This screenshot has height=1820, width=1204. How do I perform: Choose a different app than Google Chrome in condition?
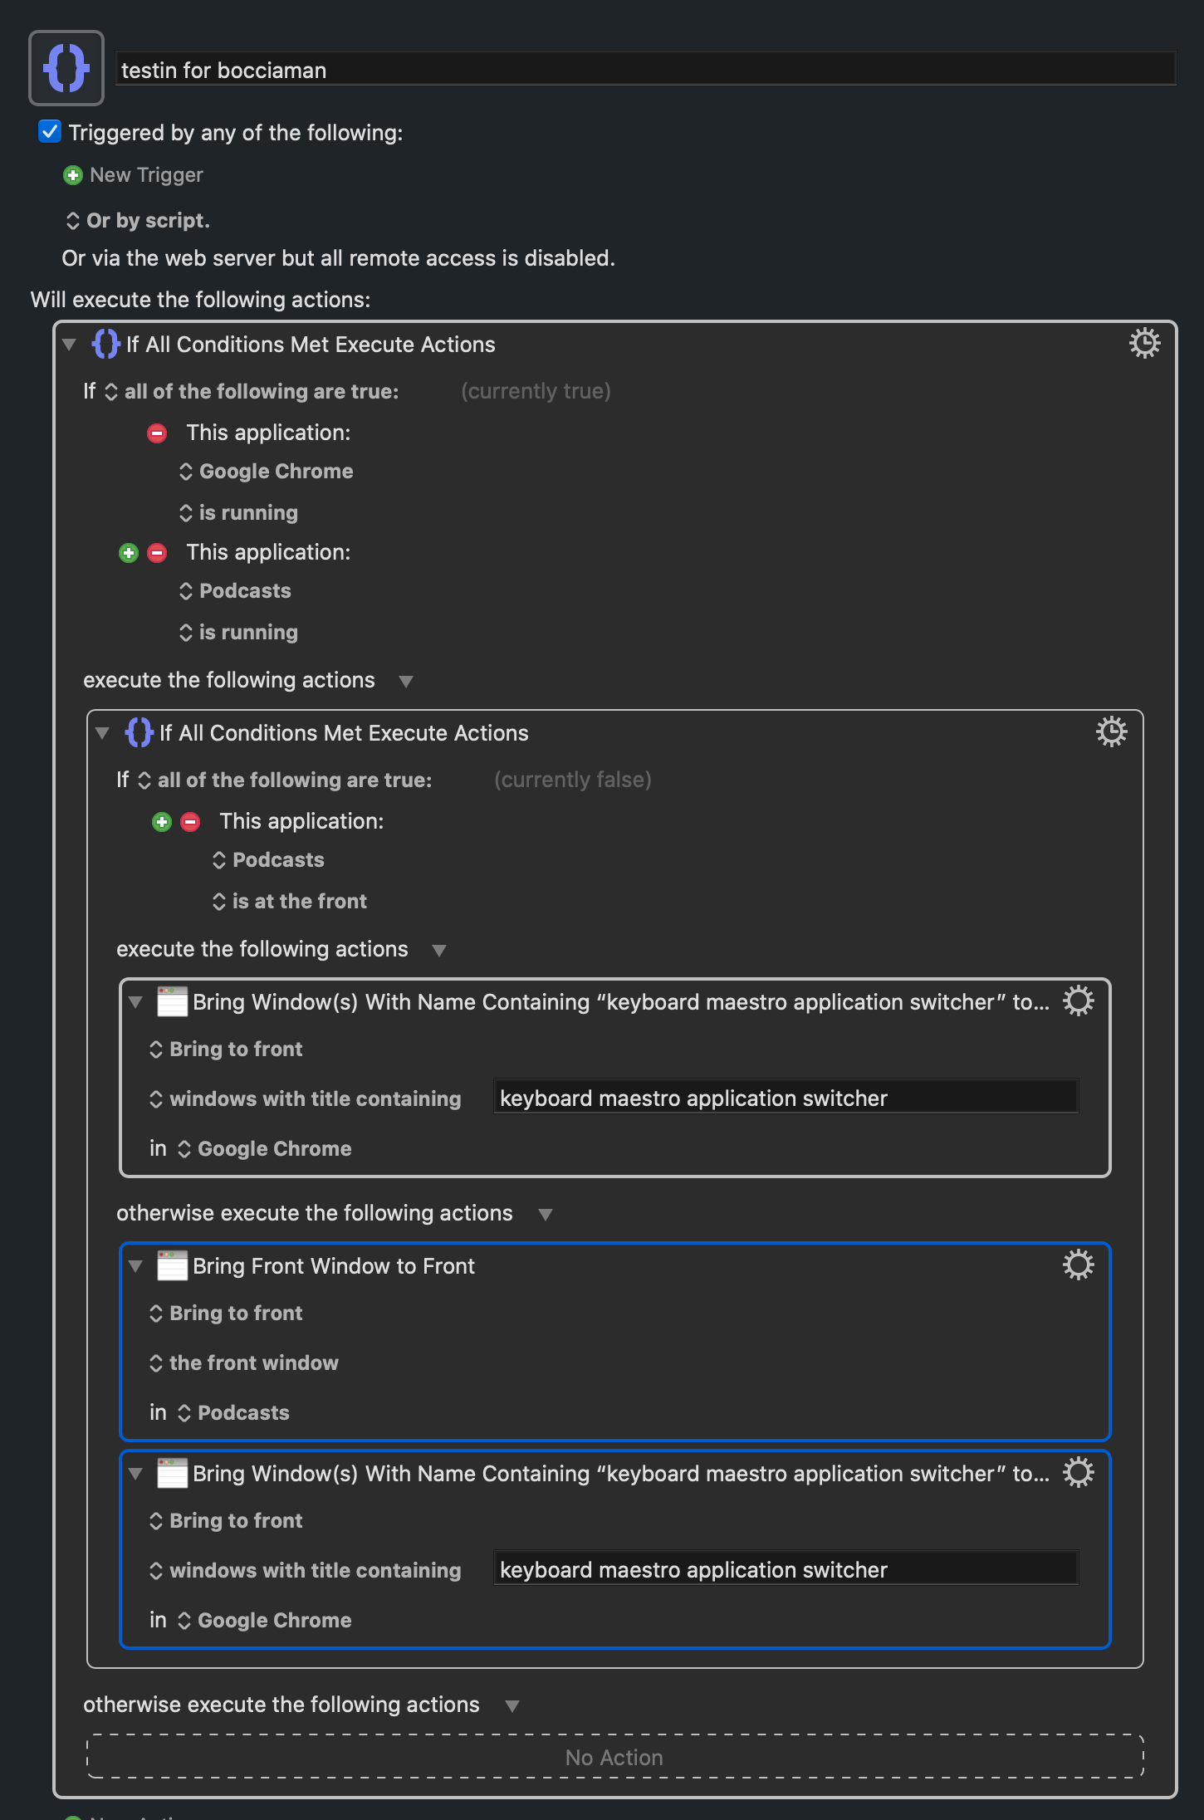267,472
